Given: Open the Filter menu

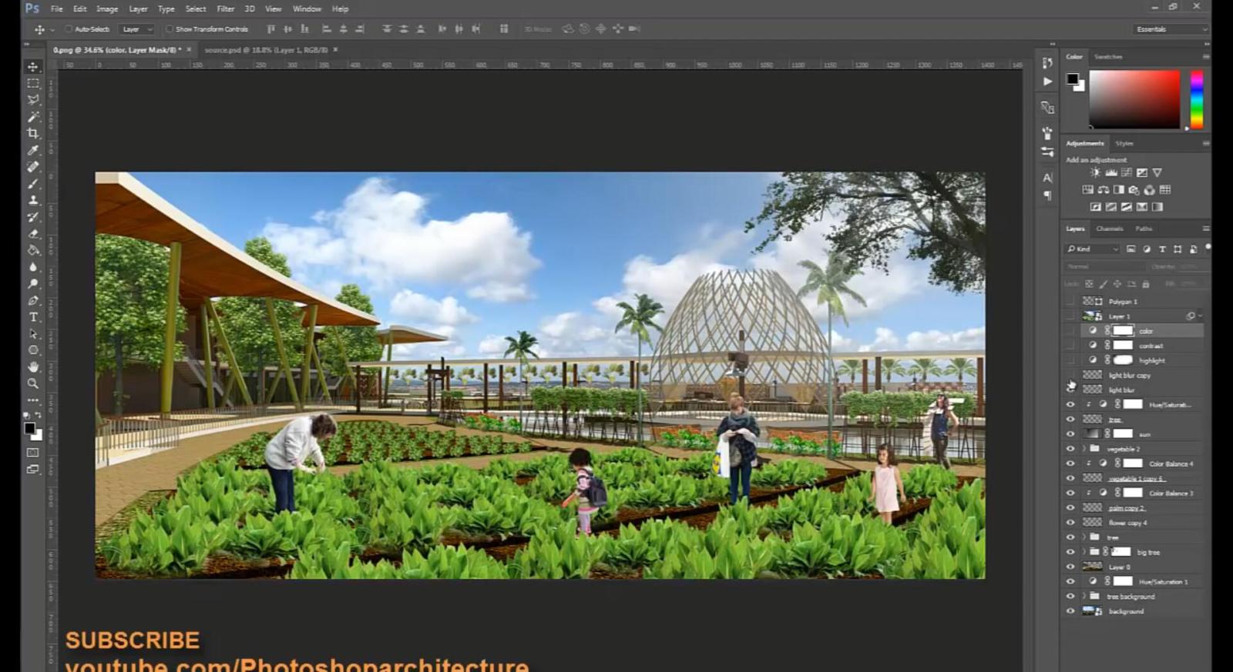Looking at the screenshot, I should [225, 9].
